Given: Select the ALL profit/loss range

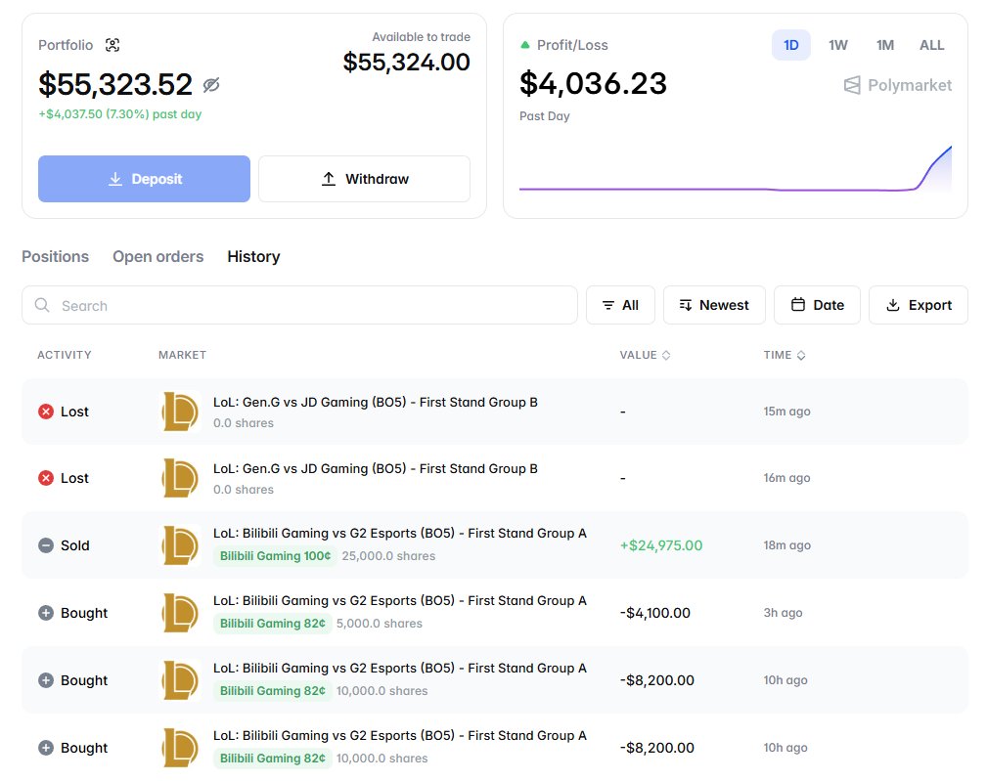Looking at the screenshot, I should pos(931,45).
